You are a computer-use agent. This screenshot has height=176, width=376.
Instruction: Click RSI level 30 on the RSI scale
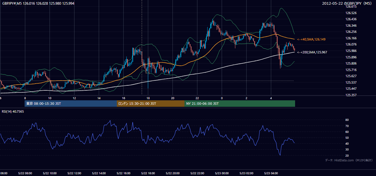(347, 150)
